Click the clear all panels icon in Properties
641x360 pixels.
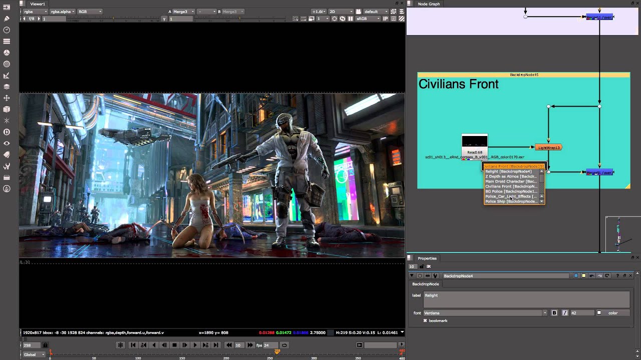click(429, 266)
